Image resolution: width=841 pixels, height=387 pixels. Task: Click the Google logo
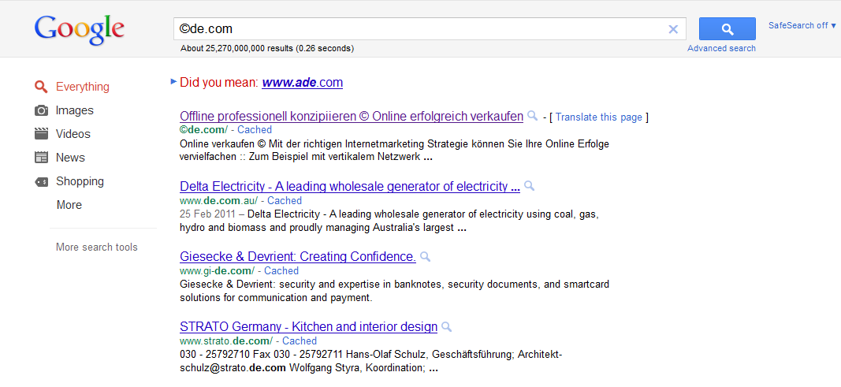click(x=80, y=31)
